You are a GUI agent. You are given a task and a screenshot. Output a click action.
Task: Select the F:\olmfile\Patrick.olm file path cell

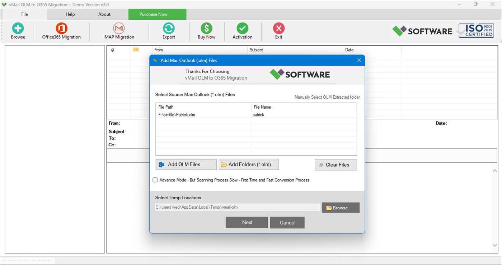204,115
